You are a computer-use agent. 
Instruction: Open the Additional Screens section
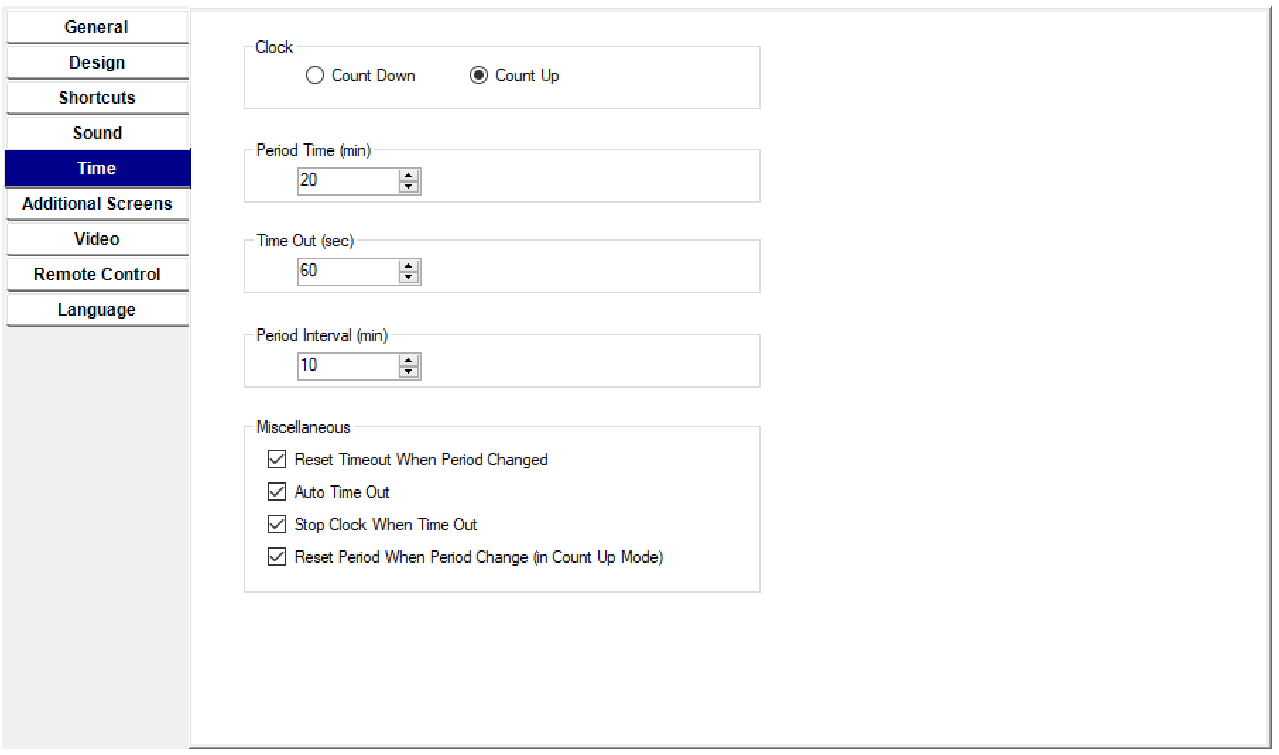[97, 204]
